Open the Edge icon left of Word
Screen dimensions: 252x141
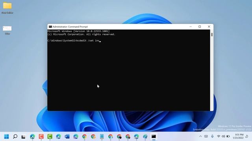pos(59,137)
